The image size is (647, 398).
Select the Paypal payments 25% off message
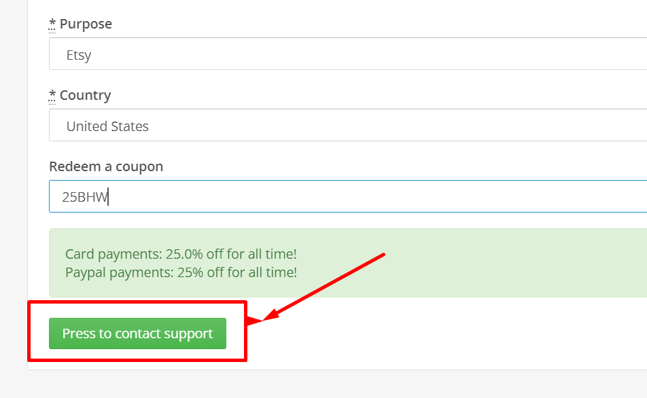click(x=181, y=272)
